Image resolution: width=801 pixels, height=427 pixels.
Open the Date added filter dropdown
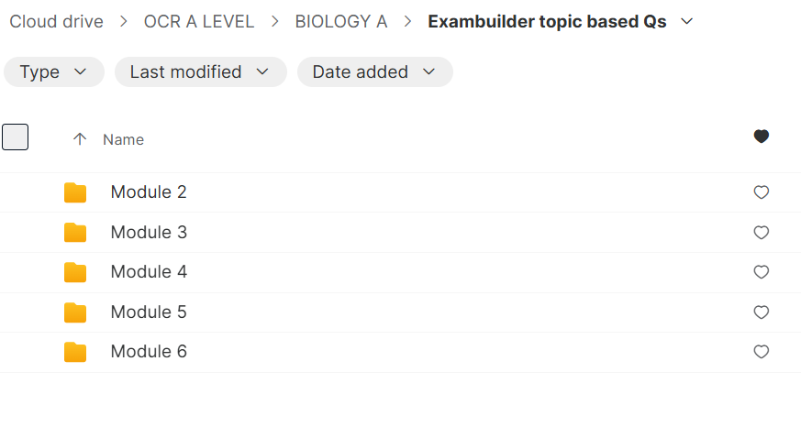[x=374, y=71]
